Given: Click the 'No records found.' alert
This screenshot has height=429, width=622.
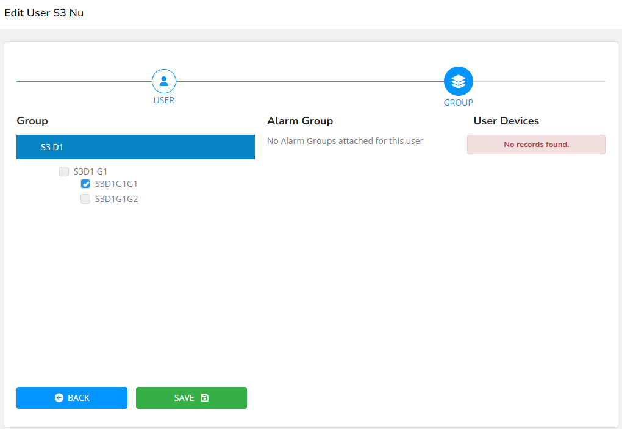Looking at the screenshot, I should pos(536,145).
